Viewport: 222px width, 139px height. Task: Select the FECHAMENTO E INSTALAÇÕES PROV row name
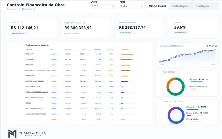[38, 70]
